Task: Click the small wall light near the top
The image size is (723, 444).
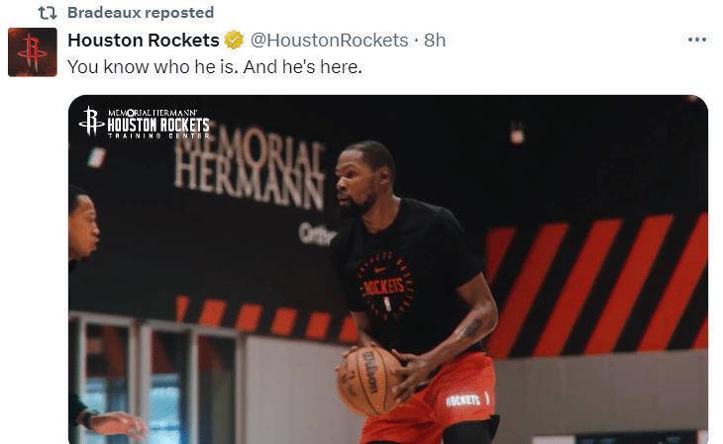Action: [x=517, y=133]
